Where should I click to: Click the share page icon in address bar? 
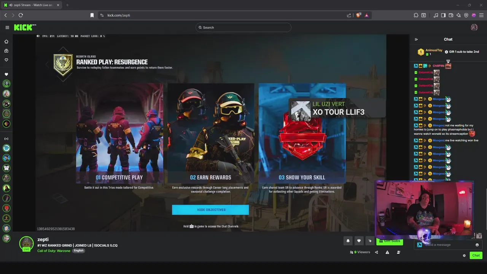349,15
